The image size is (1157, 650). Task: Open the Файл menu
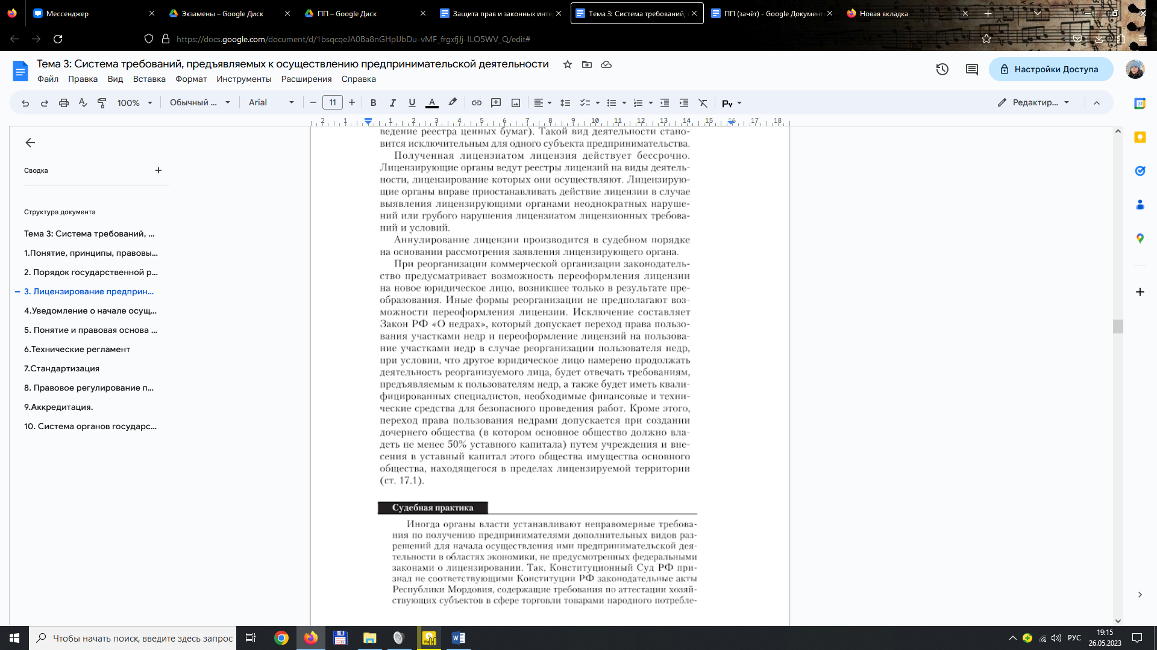48,79
